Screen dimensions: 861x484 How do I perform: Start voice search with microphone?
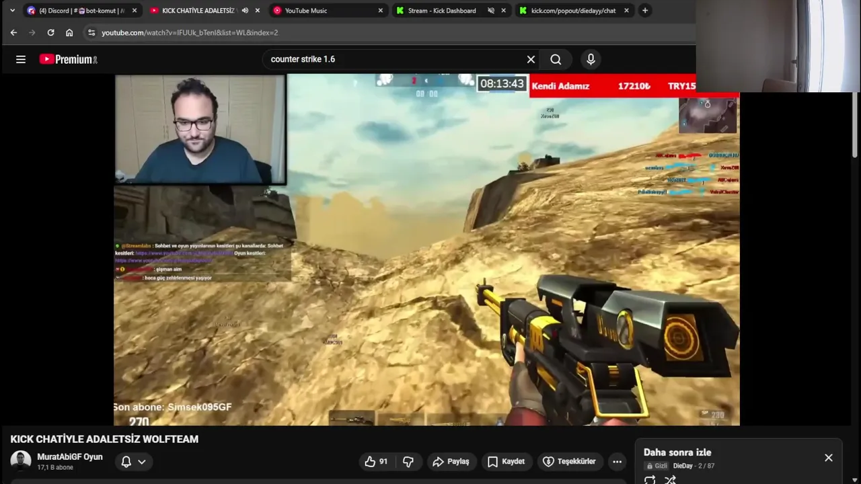tap(591, 59)
